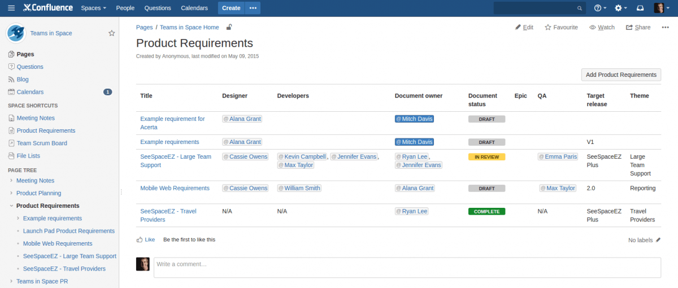Click the @Emma Paris mention
Image resolution: width=678 pixels, height=288 pixels.
click(558, 156)
